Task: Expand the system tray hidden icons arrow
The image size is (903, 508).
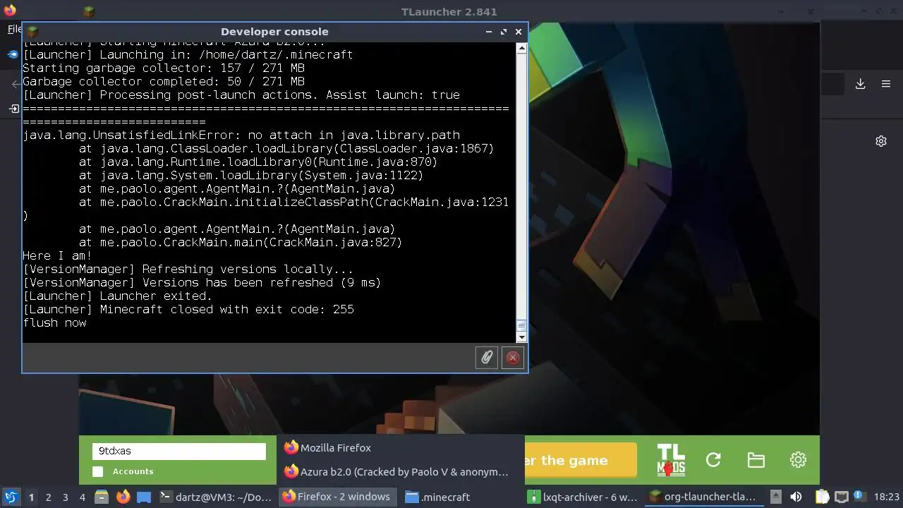Action: [x=775, y=497]
